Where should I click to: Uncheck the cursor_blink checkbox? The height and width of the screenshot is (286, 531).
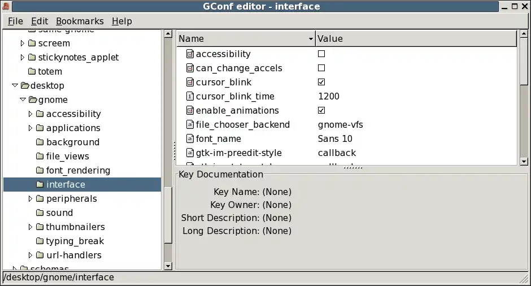(x=321, y=83)
